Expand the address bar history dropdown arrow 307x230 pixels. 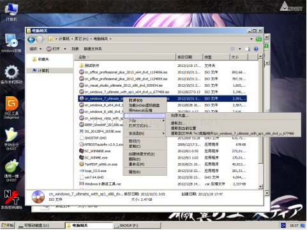[251, 39]
